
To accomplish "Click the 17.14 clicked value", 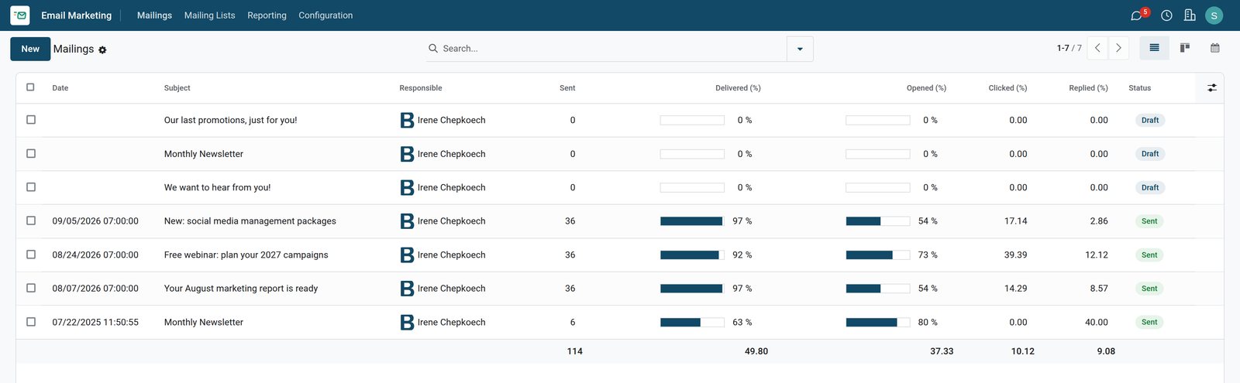I will coord(1015,221).
